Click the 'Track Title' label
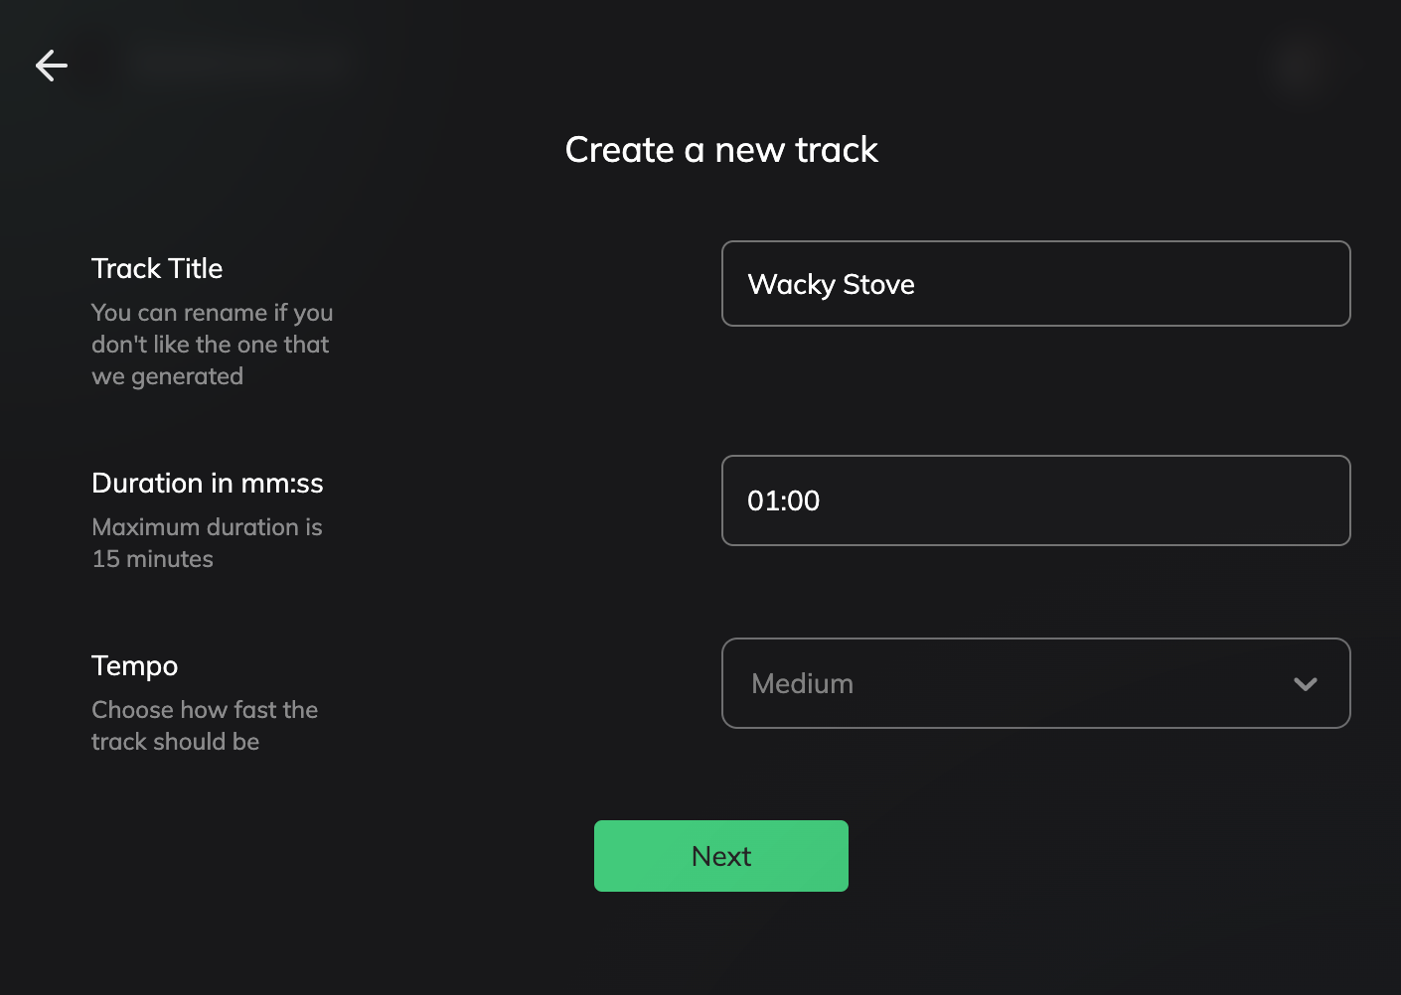The image size is (1401, 995). pos(157,268)
